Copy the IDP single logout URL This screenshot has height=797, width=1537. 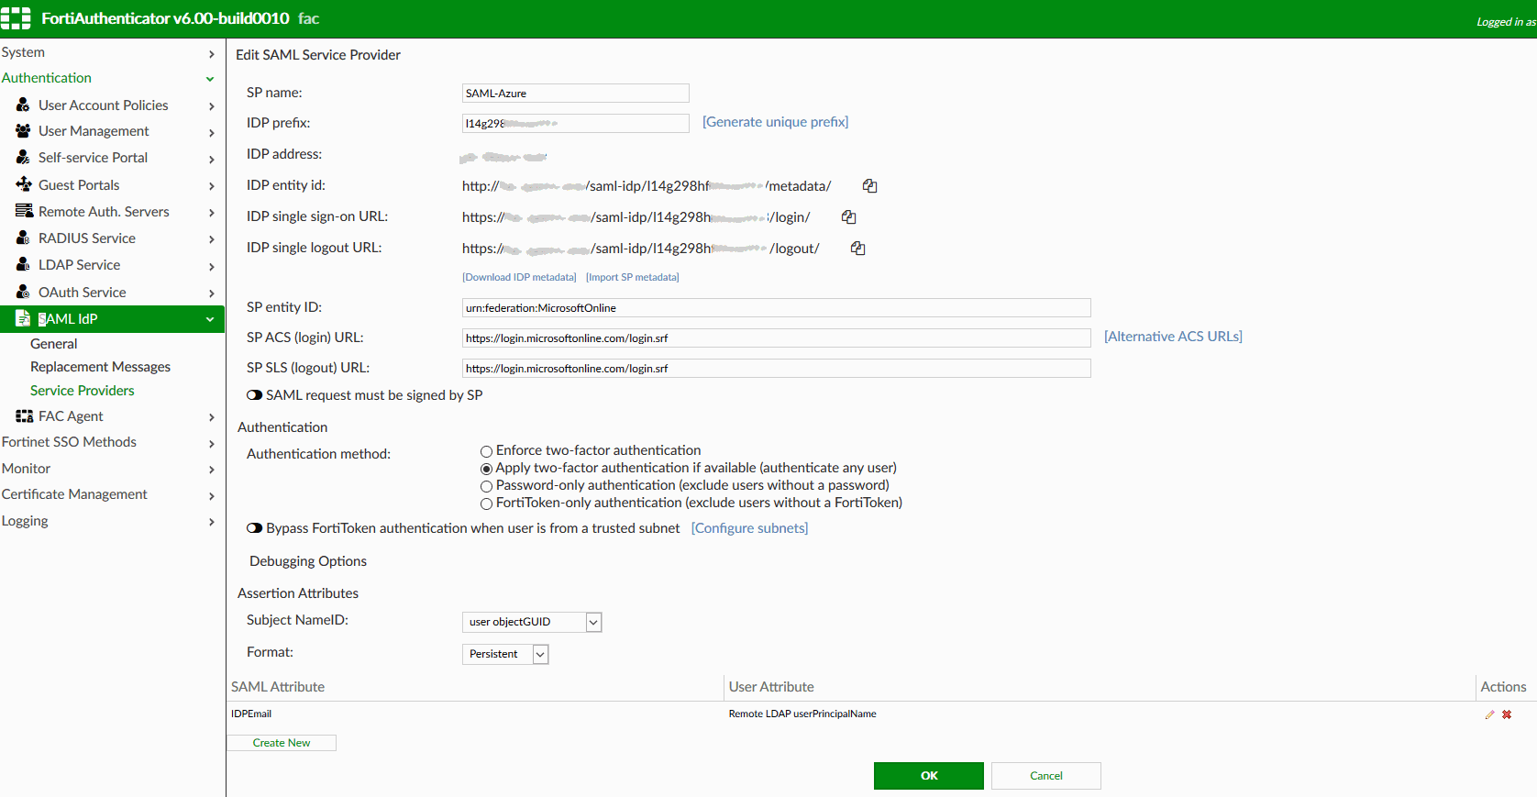click(x=858, y=249)
